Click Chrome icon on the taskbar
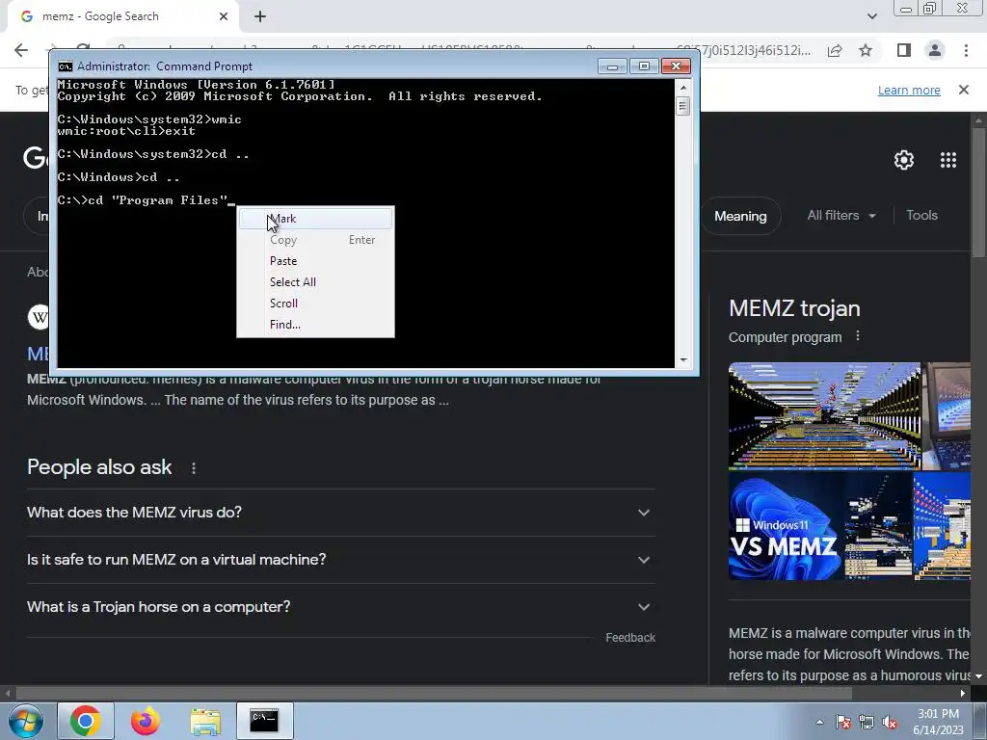987x740 pixels. (86, 721)
